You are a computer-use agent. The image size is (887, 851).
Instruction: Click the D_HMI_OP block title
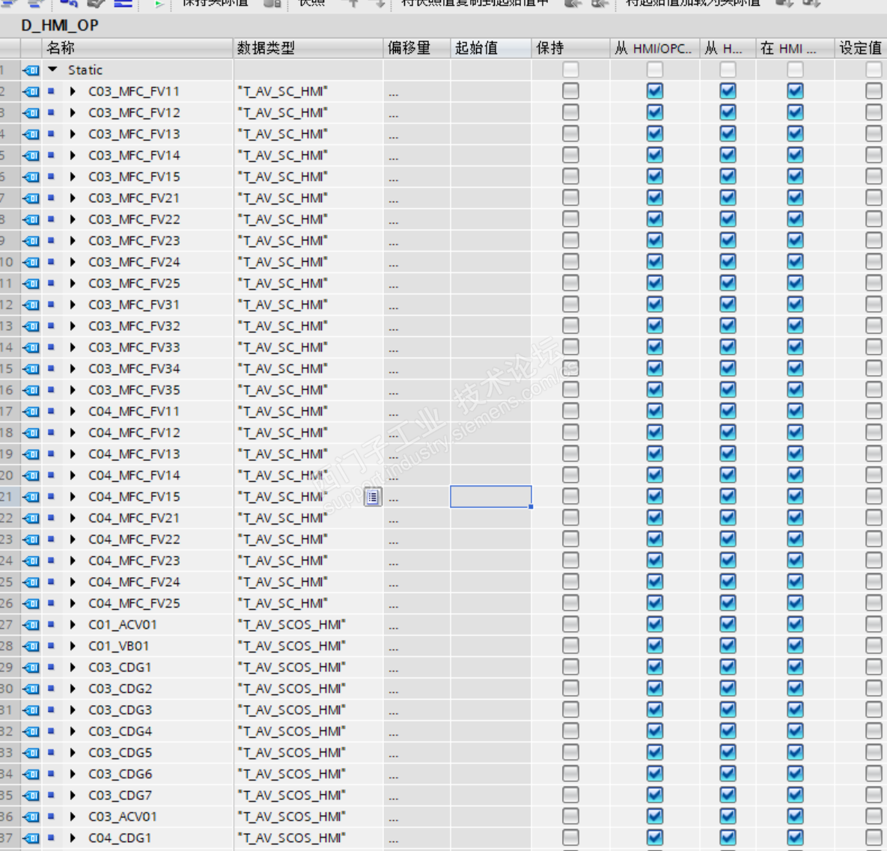(x=60, y=25)
